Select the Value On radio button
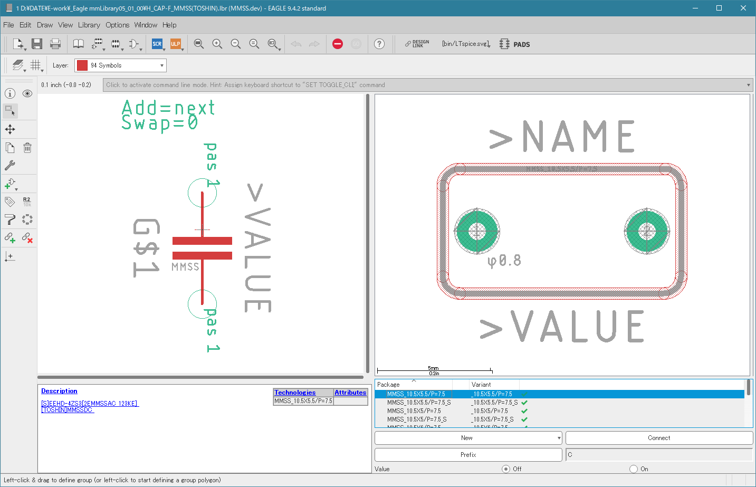The width and height of the screenshot is (756, 487). pos(634,469)
